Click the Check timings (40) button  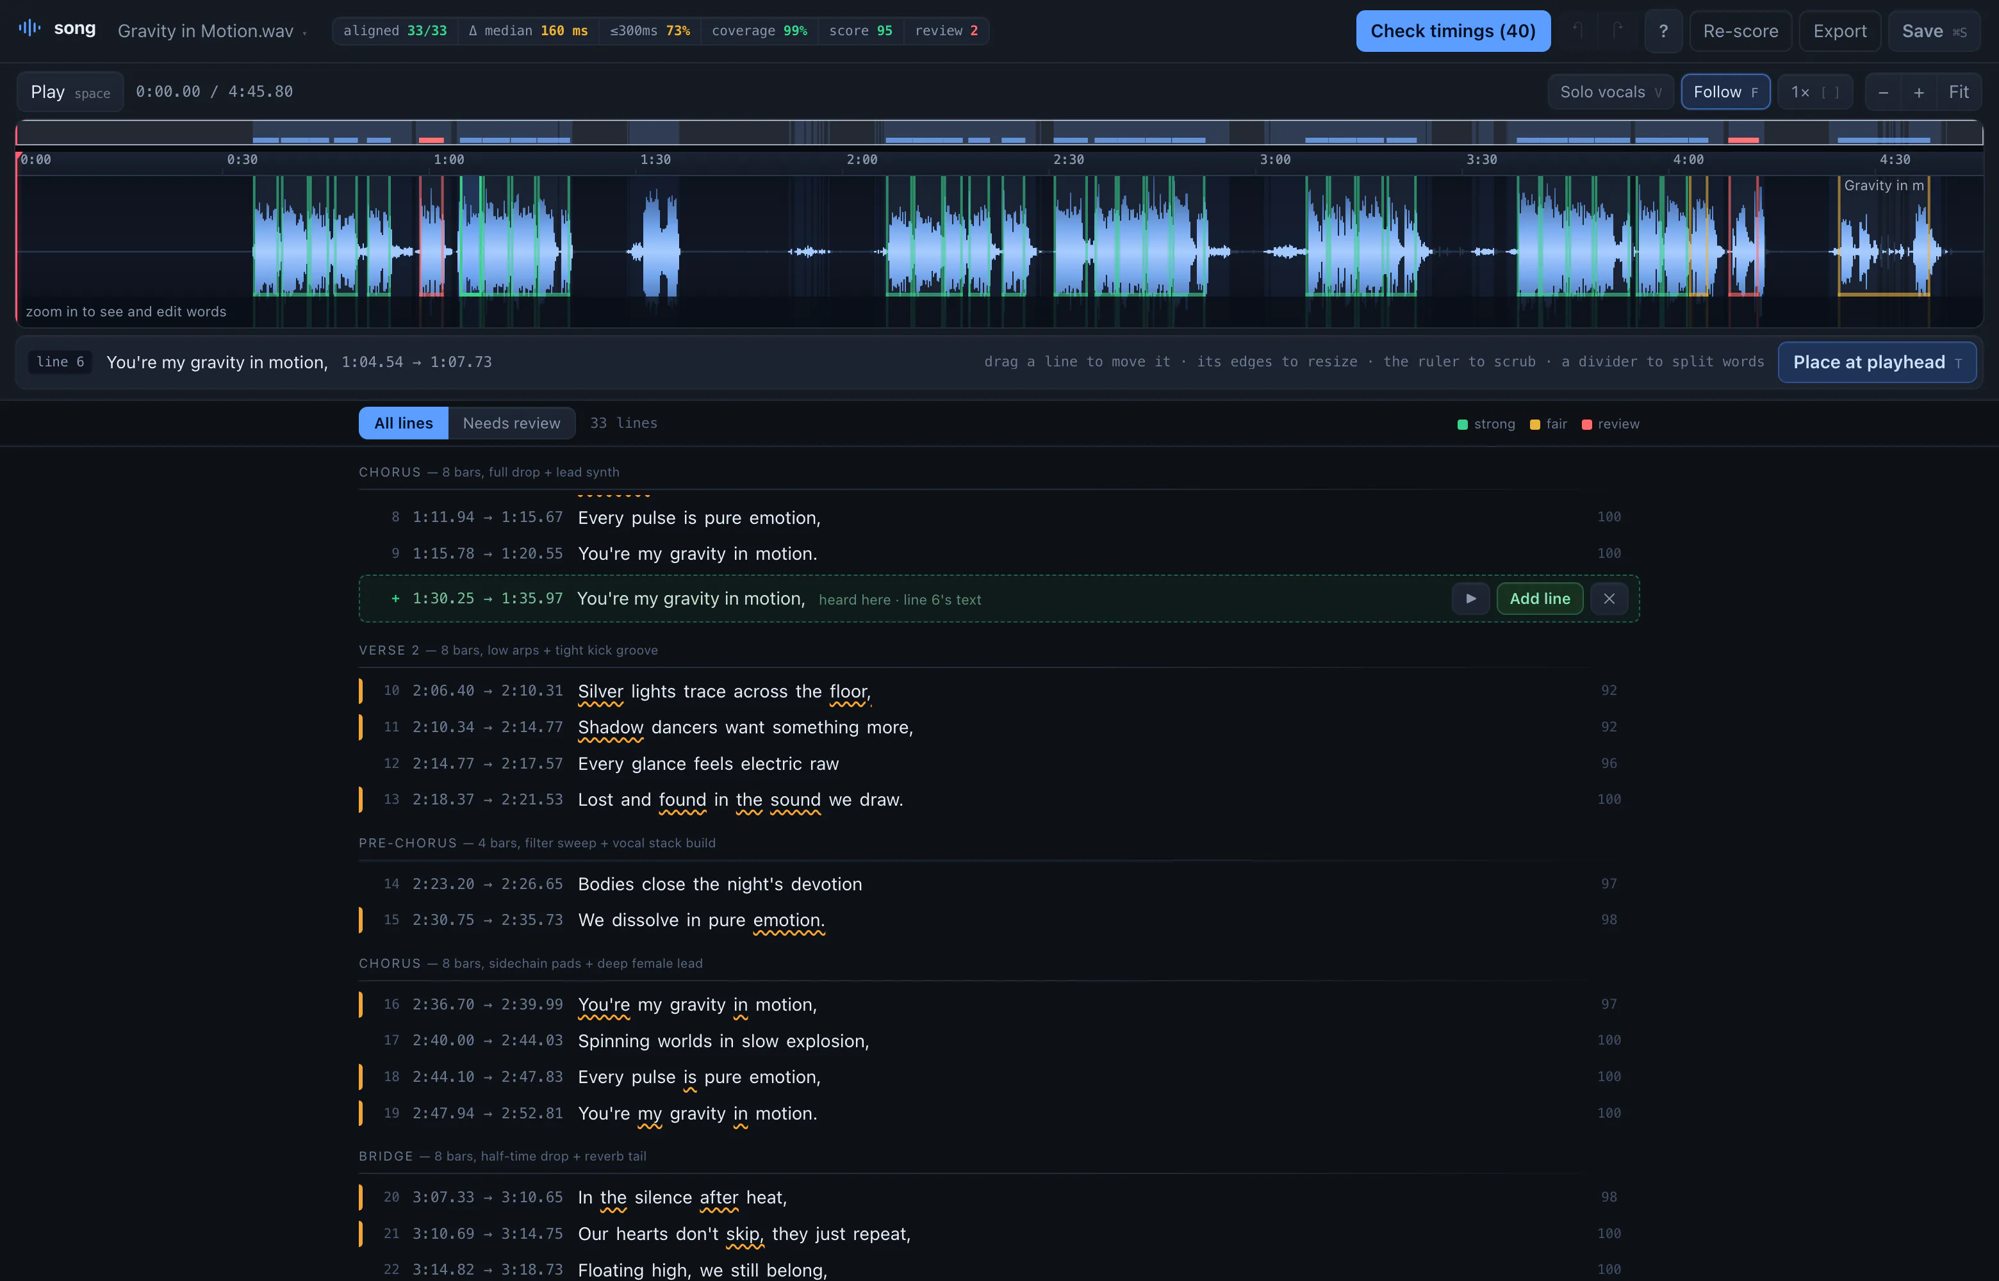point(1452,31)
